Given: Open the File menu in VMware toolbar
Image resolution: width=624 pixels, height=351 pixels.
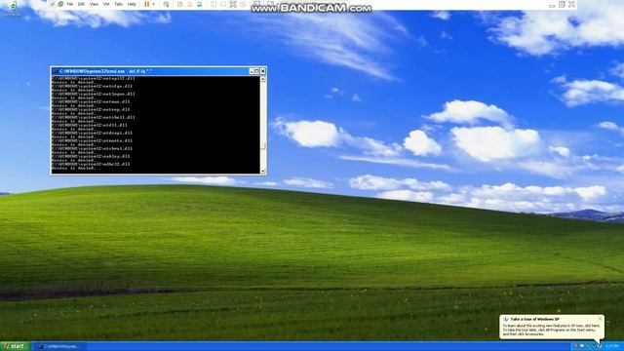Looking at the screenshot, I should click(69, 4).
